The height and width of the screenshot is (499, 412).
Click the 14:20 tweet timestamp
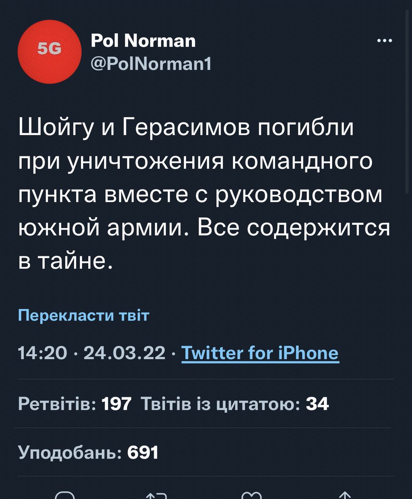[42, 354]
